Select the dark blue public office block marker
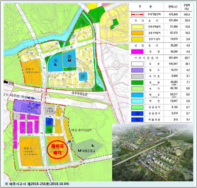The image size is (197, 188). pyautogui.click(x=49, y=122)
